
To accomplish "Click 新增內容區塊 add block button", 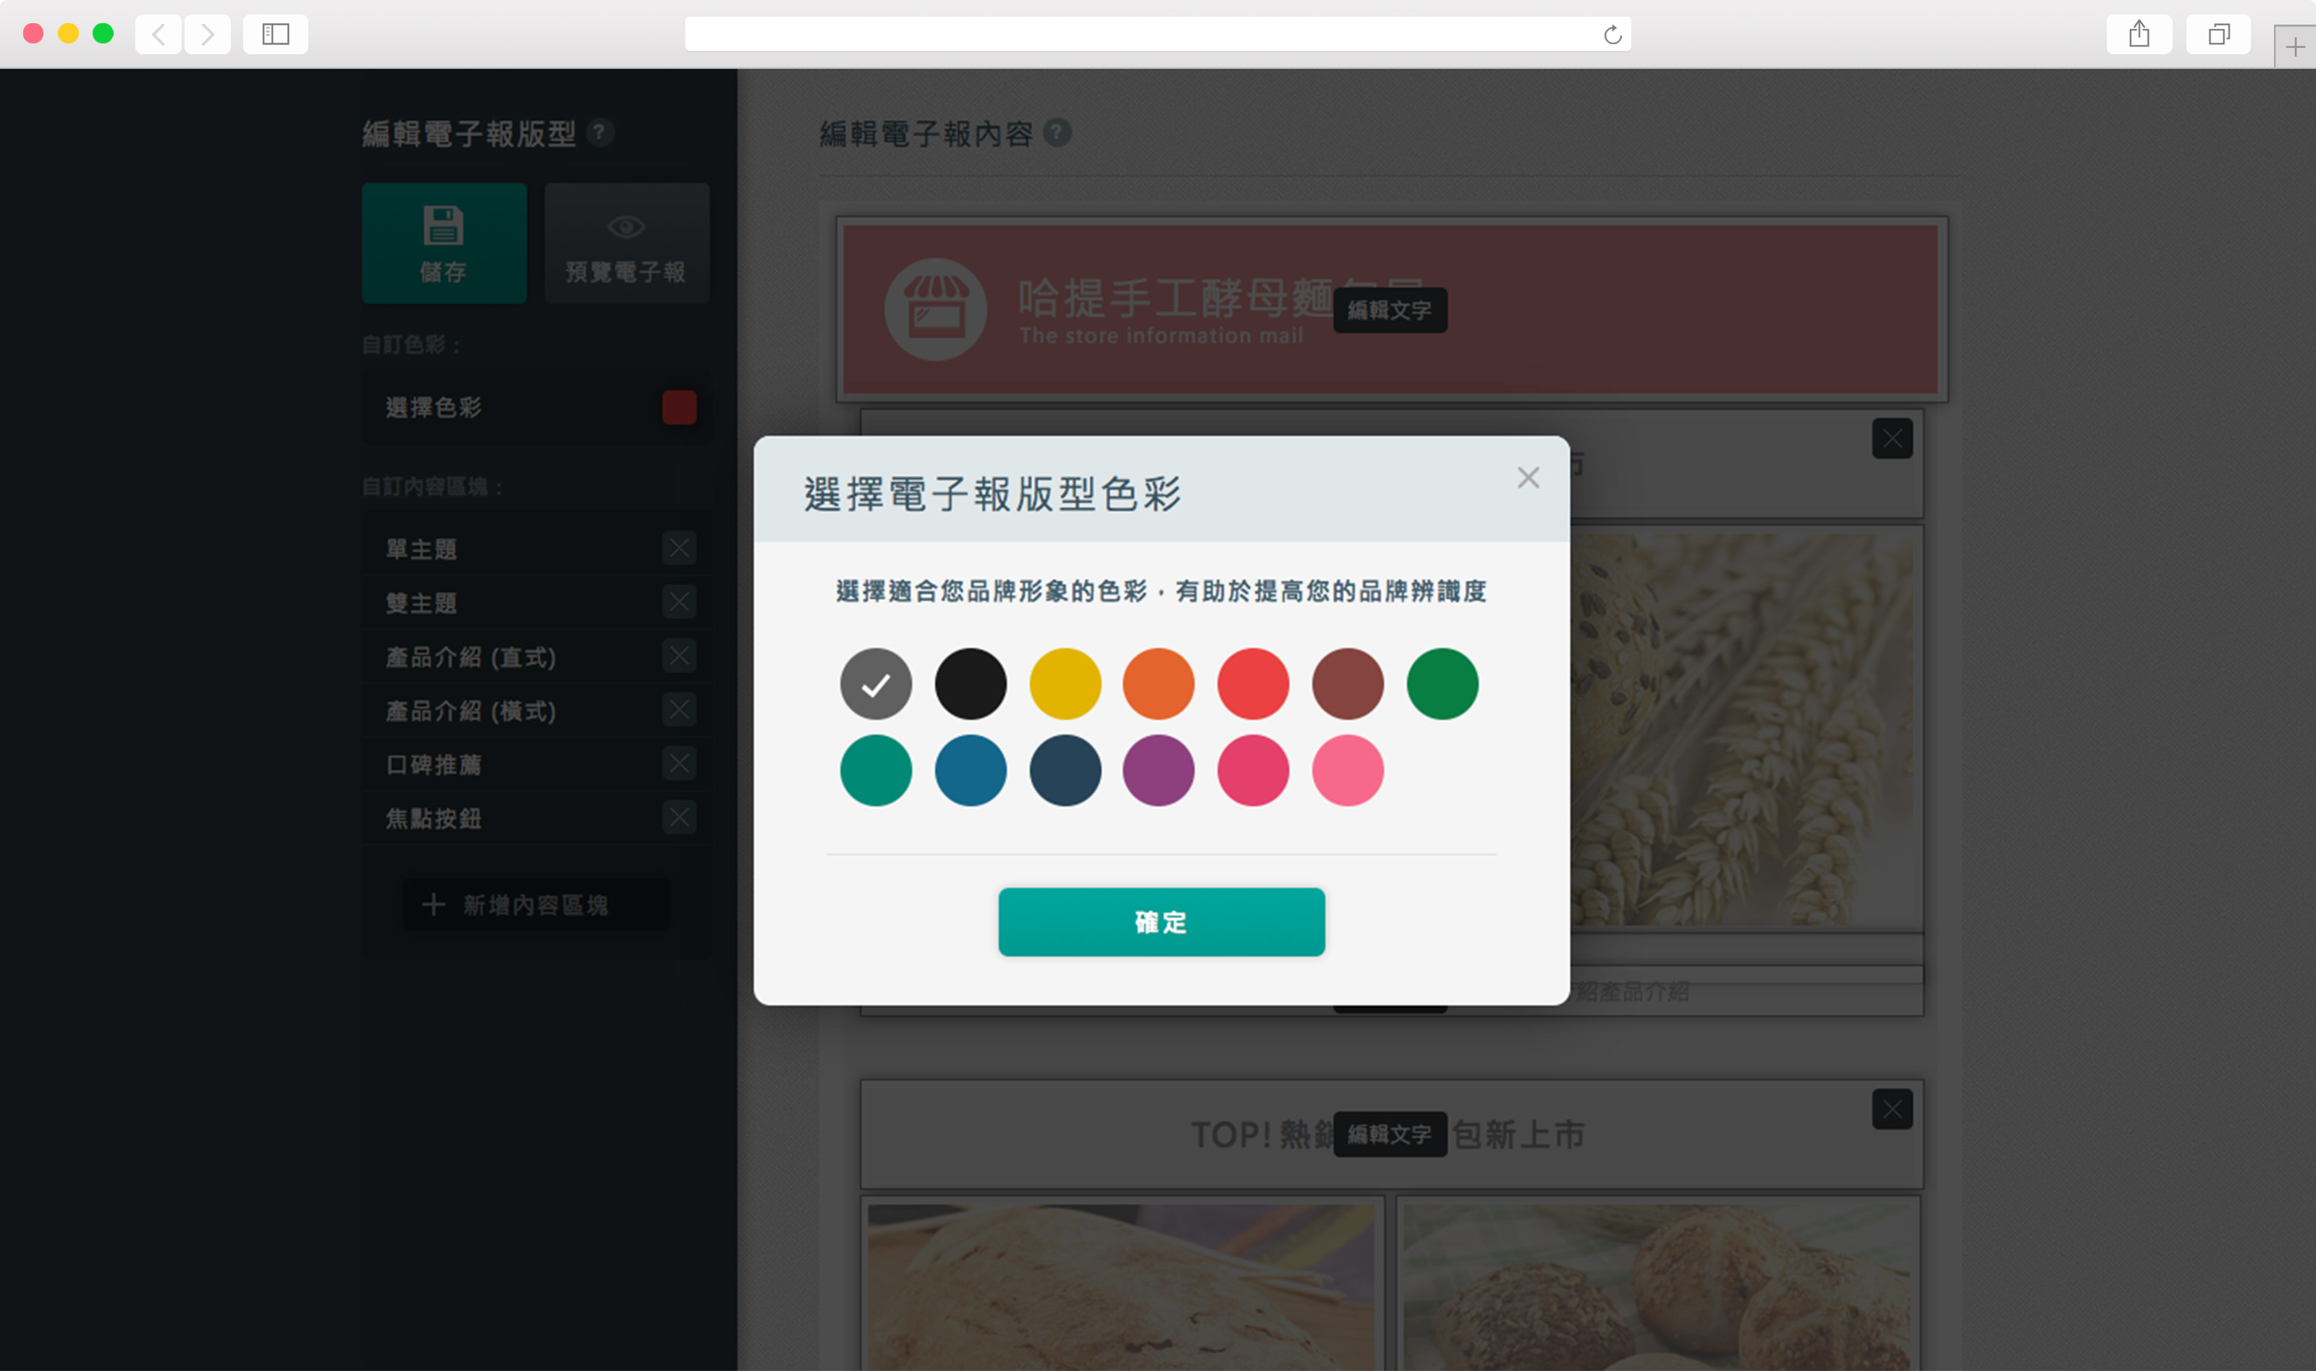I will pos(535,904).
